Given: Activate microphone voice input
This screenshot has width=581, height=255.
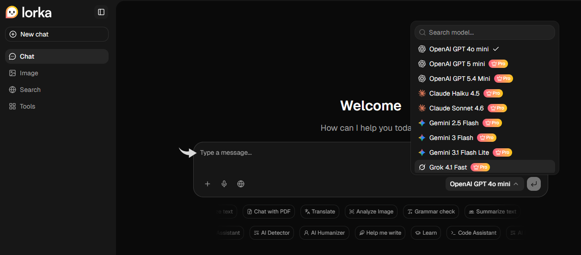Looking at the screenshot, I should tap(224, 184).
